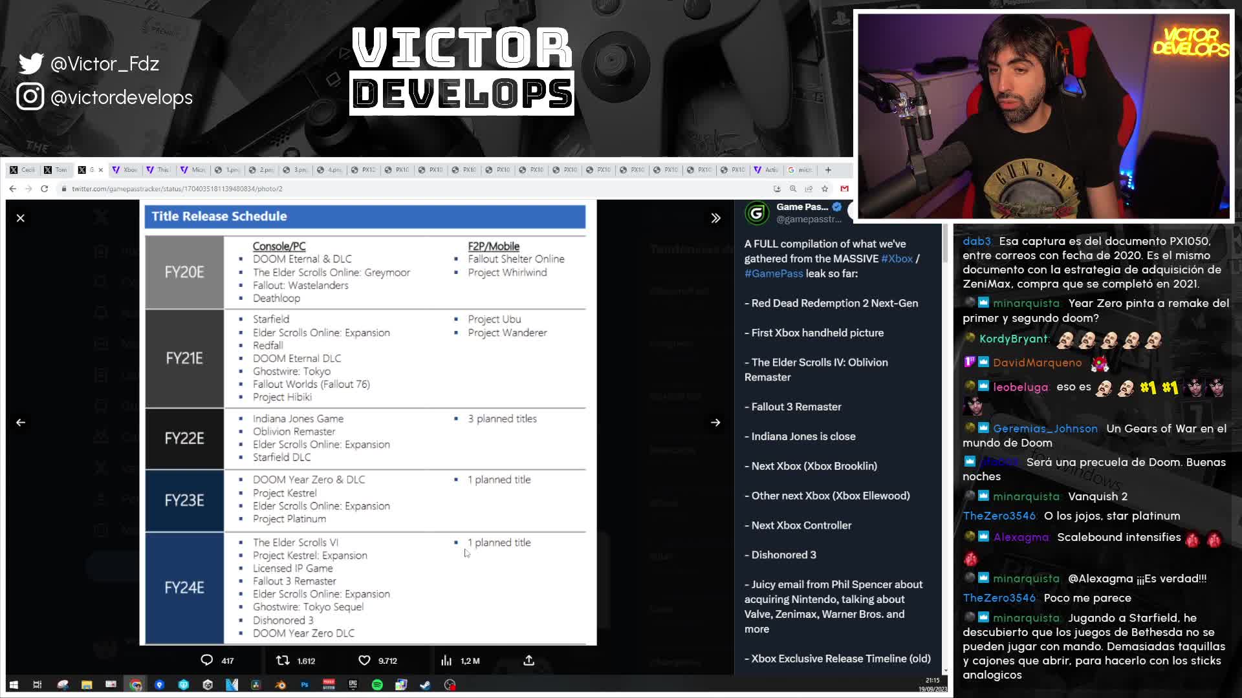Screen dimensions: 1242x698
Task: Switch to the 'Micro' tab
Action: pyautogui.click(x=193, y=170)
